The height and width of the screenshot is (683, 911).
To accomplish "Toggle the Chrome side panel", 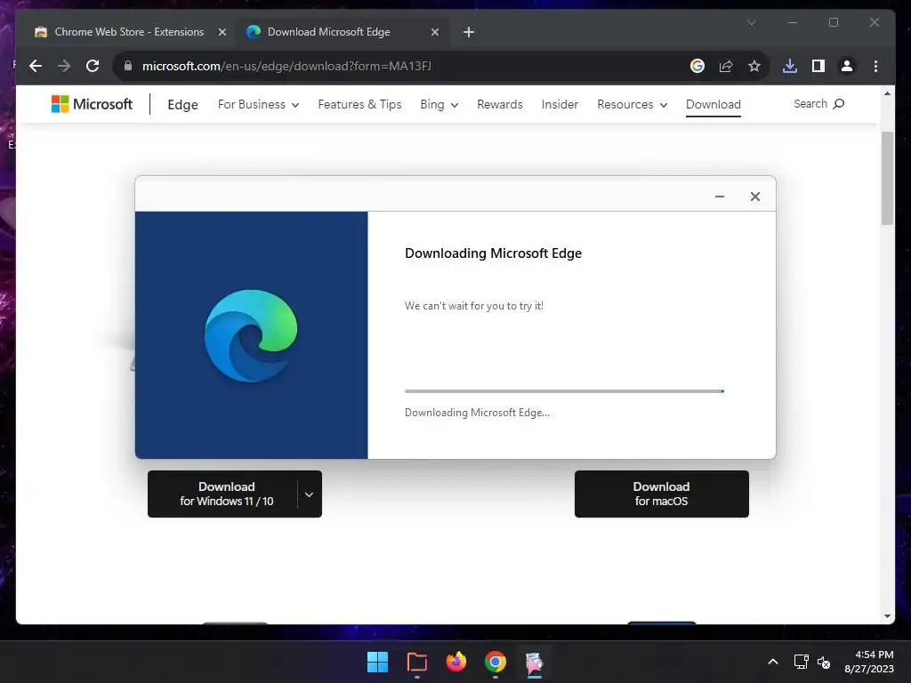I will (x=818, y=66).
